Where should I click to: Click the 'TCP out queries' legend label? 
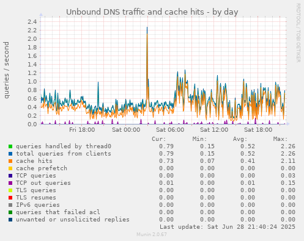point(43,183)
